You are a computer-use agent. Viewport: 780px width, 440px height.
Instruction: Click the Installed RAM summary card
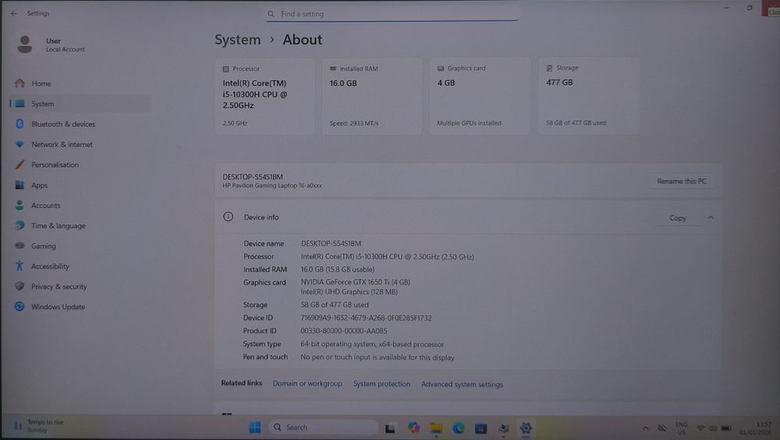372,96
